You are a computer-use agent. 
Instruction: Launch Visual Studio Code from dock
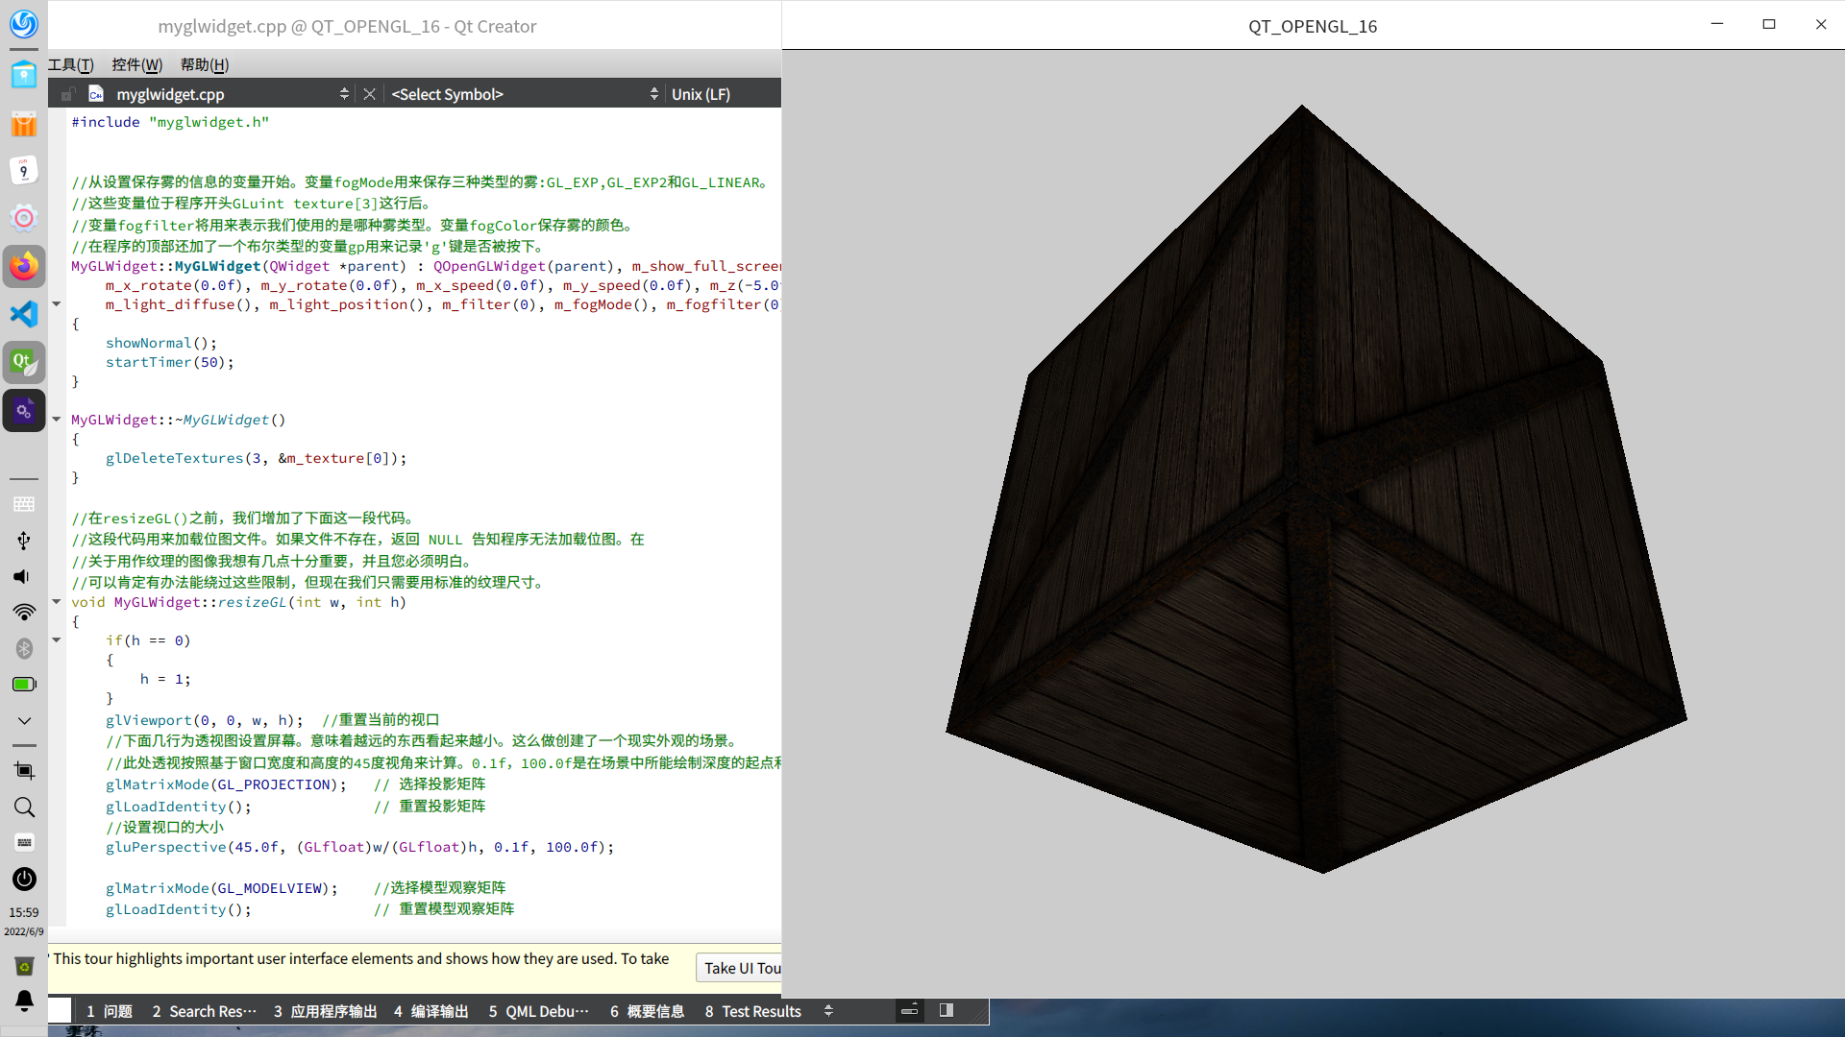click(24, 314)
